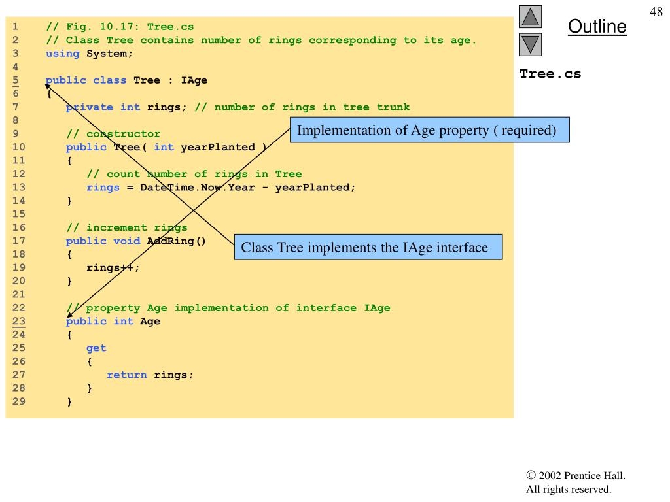Viewport: 670px width, 502px height.
Task: Click the public void AddRing() line
Action: pyautogui.click(x=136, y=241)
